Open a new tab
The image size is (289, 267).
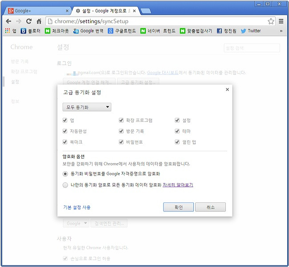[x=146, y=11]
